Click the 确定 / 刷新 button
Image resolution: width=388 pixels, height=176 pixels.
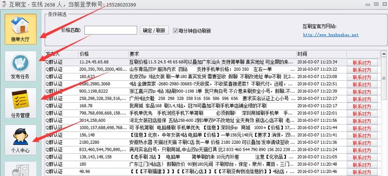pos(154,30)
